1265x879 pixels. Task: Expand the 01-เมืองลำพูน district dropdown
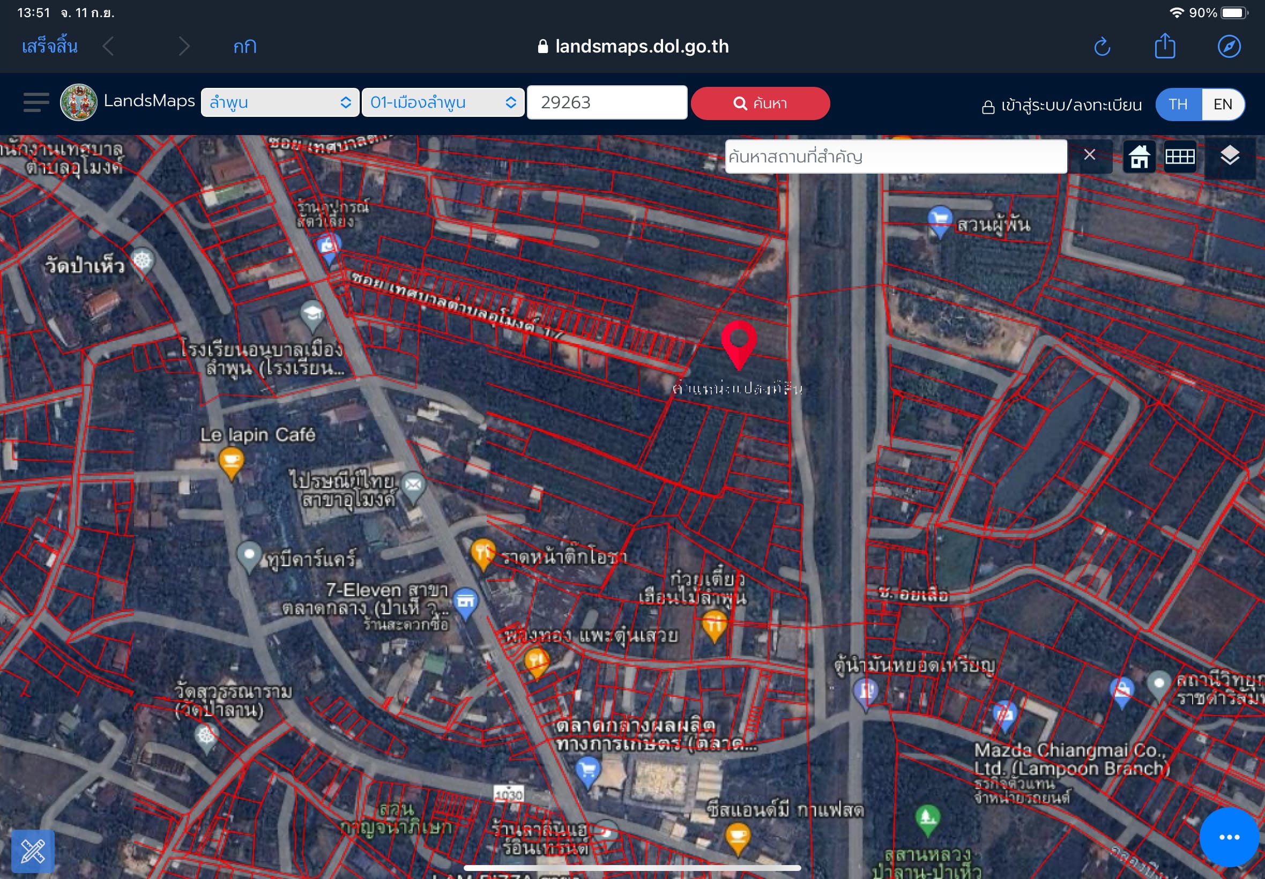(443, 102)
